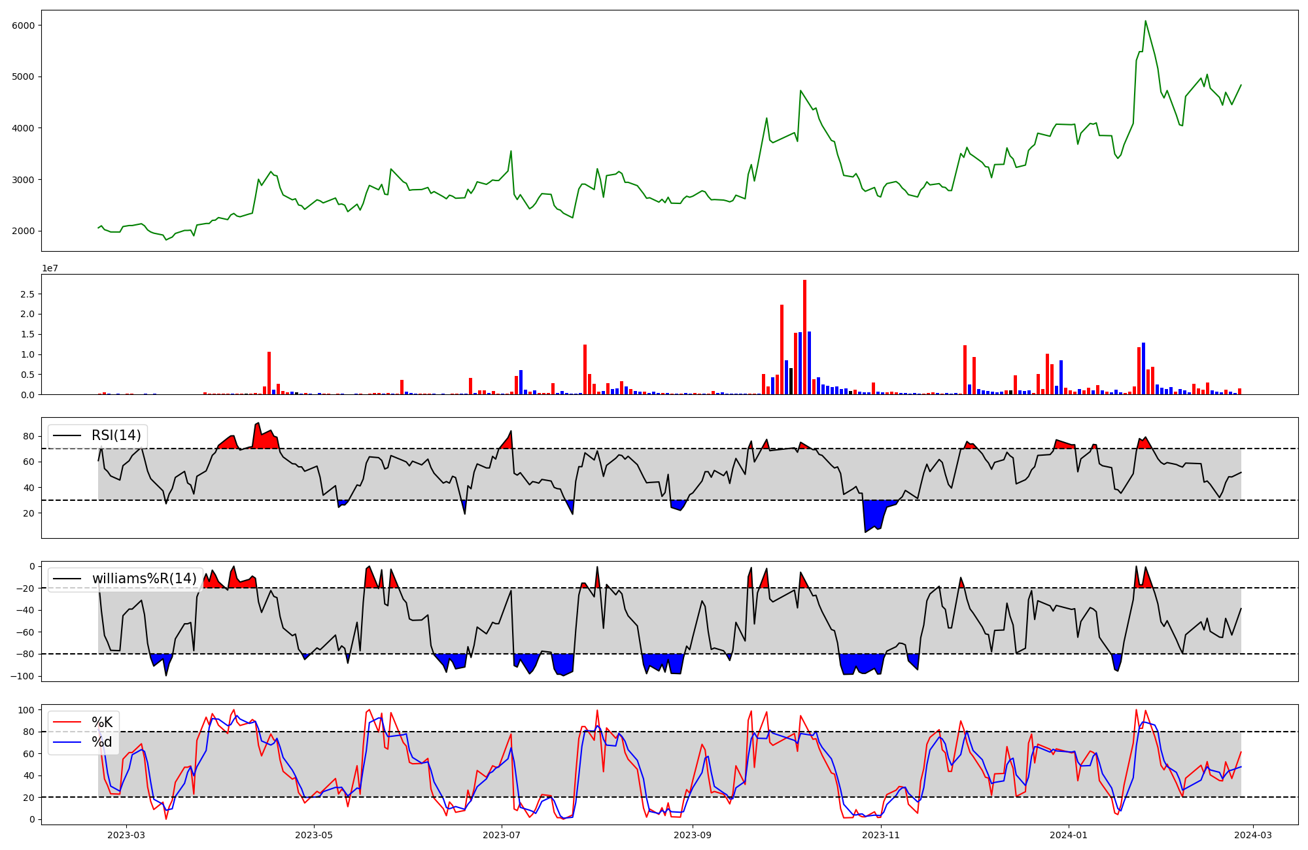Click the 2024-03 date axis label
The height and width of the screenshot is (850, 1308).
1253,835
